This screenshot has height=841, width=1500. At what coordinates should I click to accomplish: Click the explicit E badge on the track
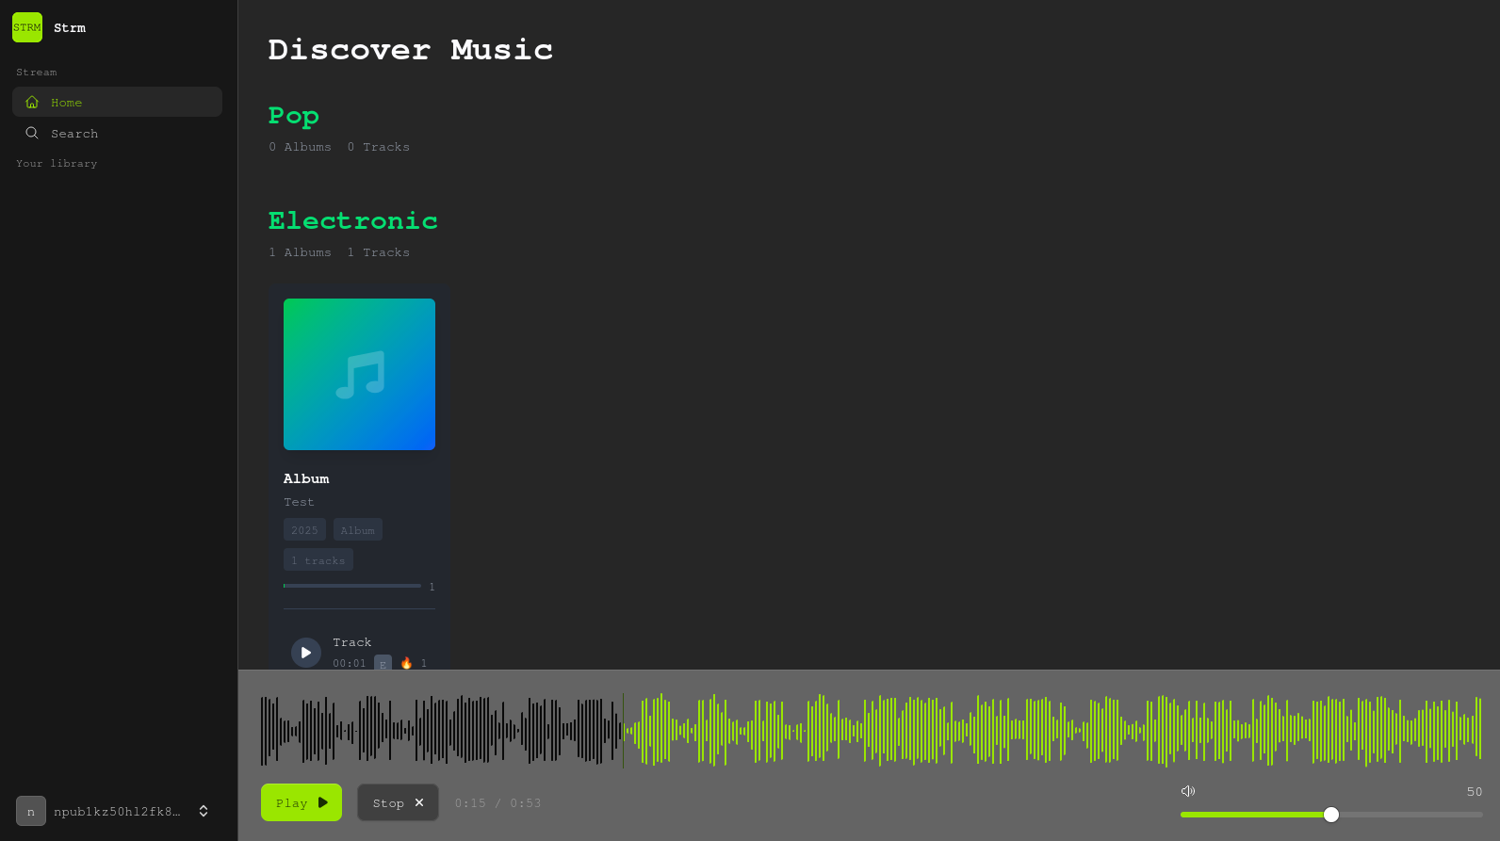pos(383,663)
